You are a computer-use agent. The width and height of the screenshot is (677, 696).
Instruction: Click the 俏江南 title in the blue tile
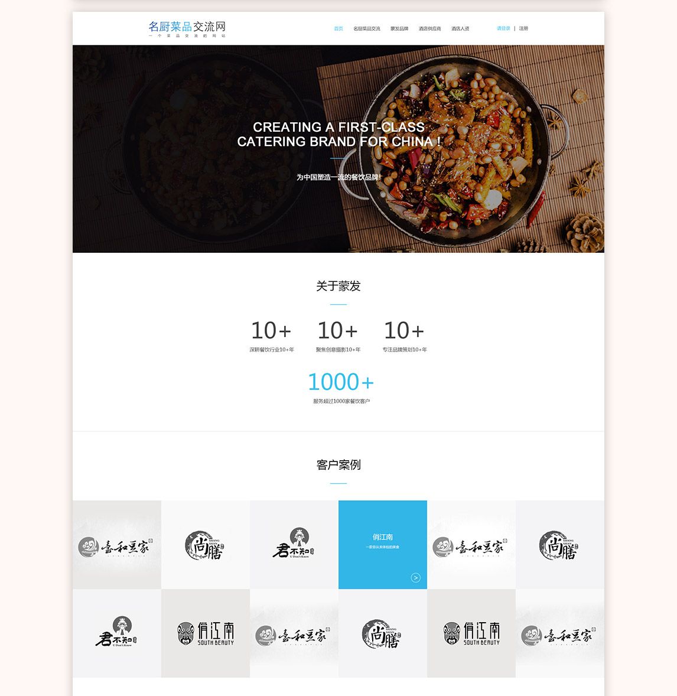coord(383,537)
